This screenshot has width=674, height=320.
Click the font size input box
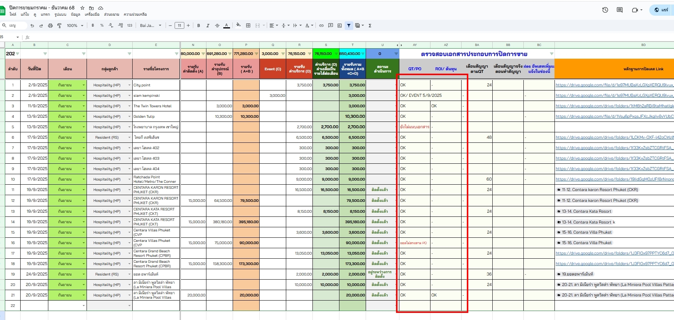[x=179, y=25]
